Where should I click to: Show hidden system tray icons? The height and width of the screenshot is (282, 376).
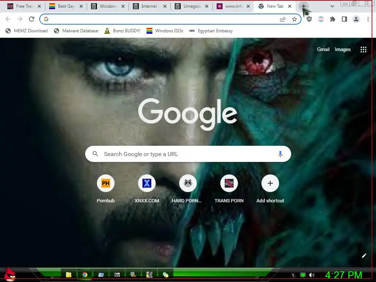(293, 275)
